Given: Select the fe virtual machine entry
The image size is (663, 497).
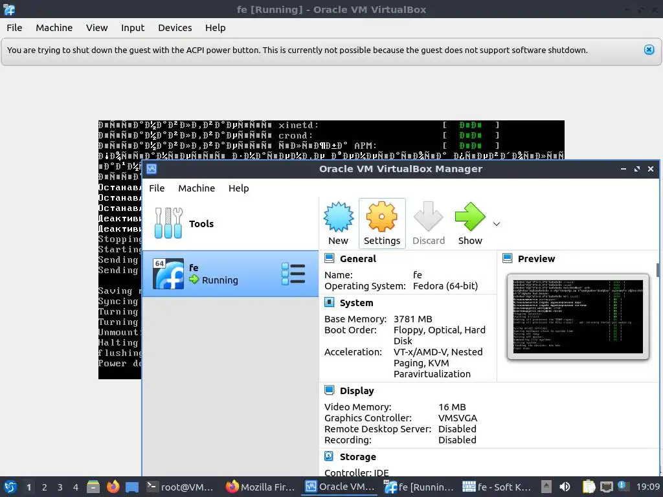Looking at the screenshot, I should [x=230, y=274].
